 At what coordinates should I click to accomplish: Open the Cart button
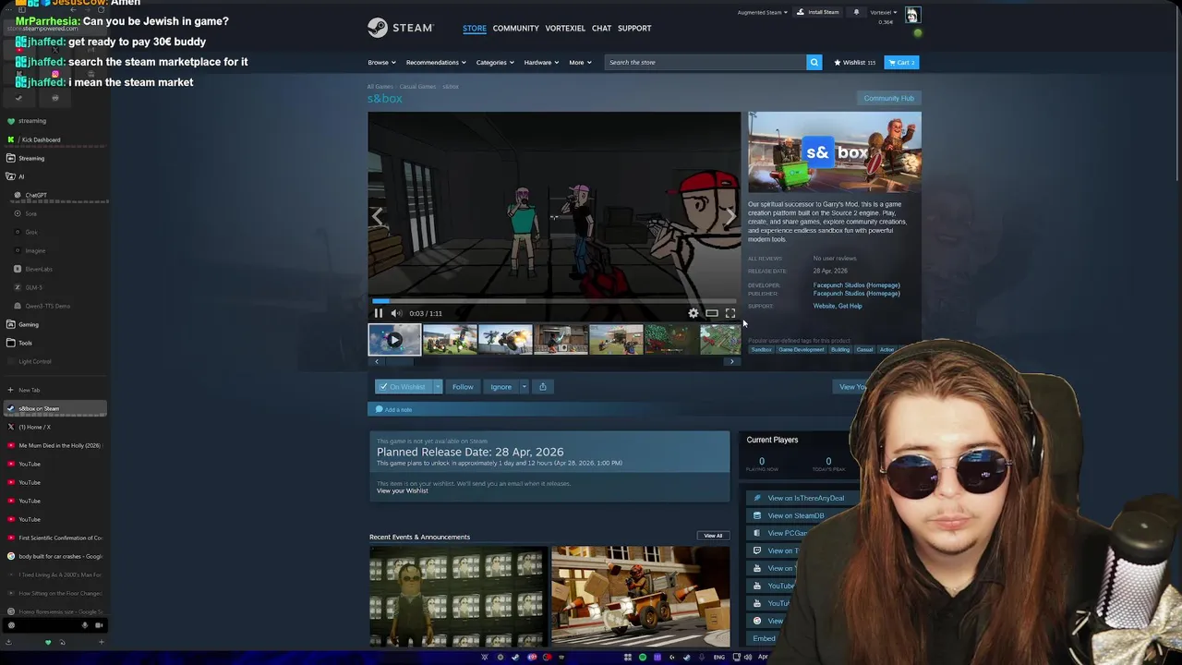coord(901,62)
